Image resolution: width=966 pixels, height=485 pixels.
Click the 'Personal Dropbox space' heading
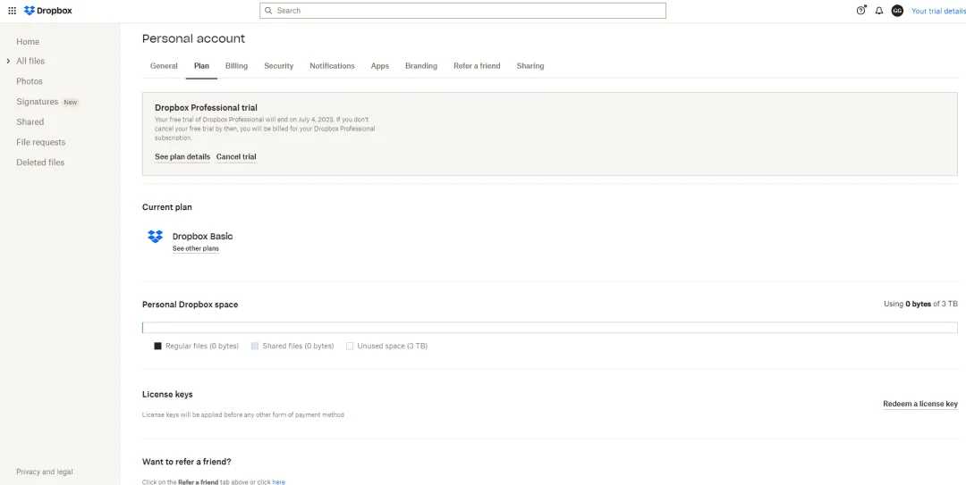point(190,305)
